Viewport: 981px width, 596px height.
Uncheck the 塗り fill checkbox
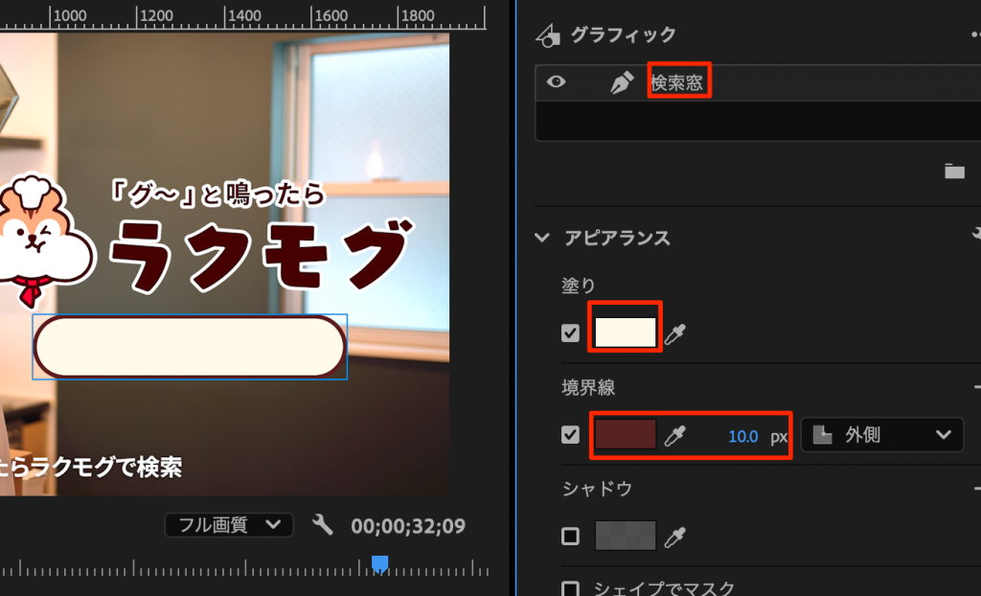tap(571, 332)
